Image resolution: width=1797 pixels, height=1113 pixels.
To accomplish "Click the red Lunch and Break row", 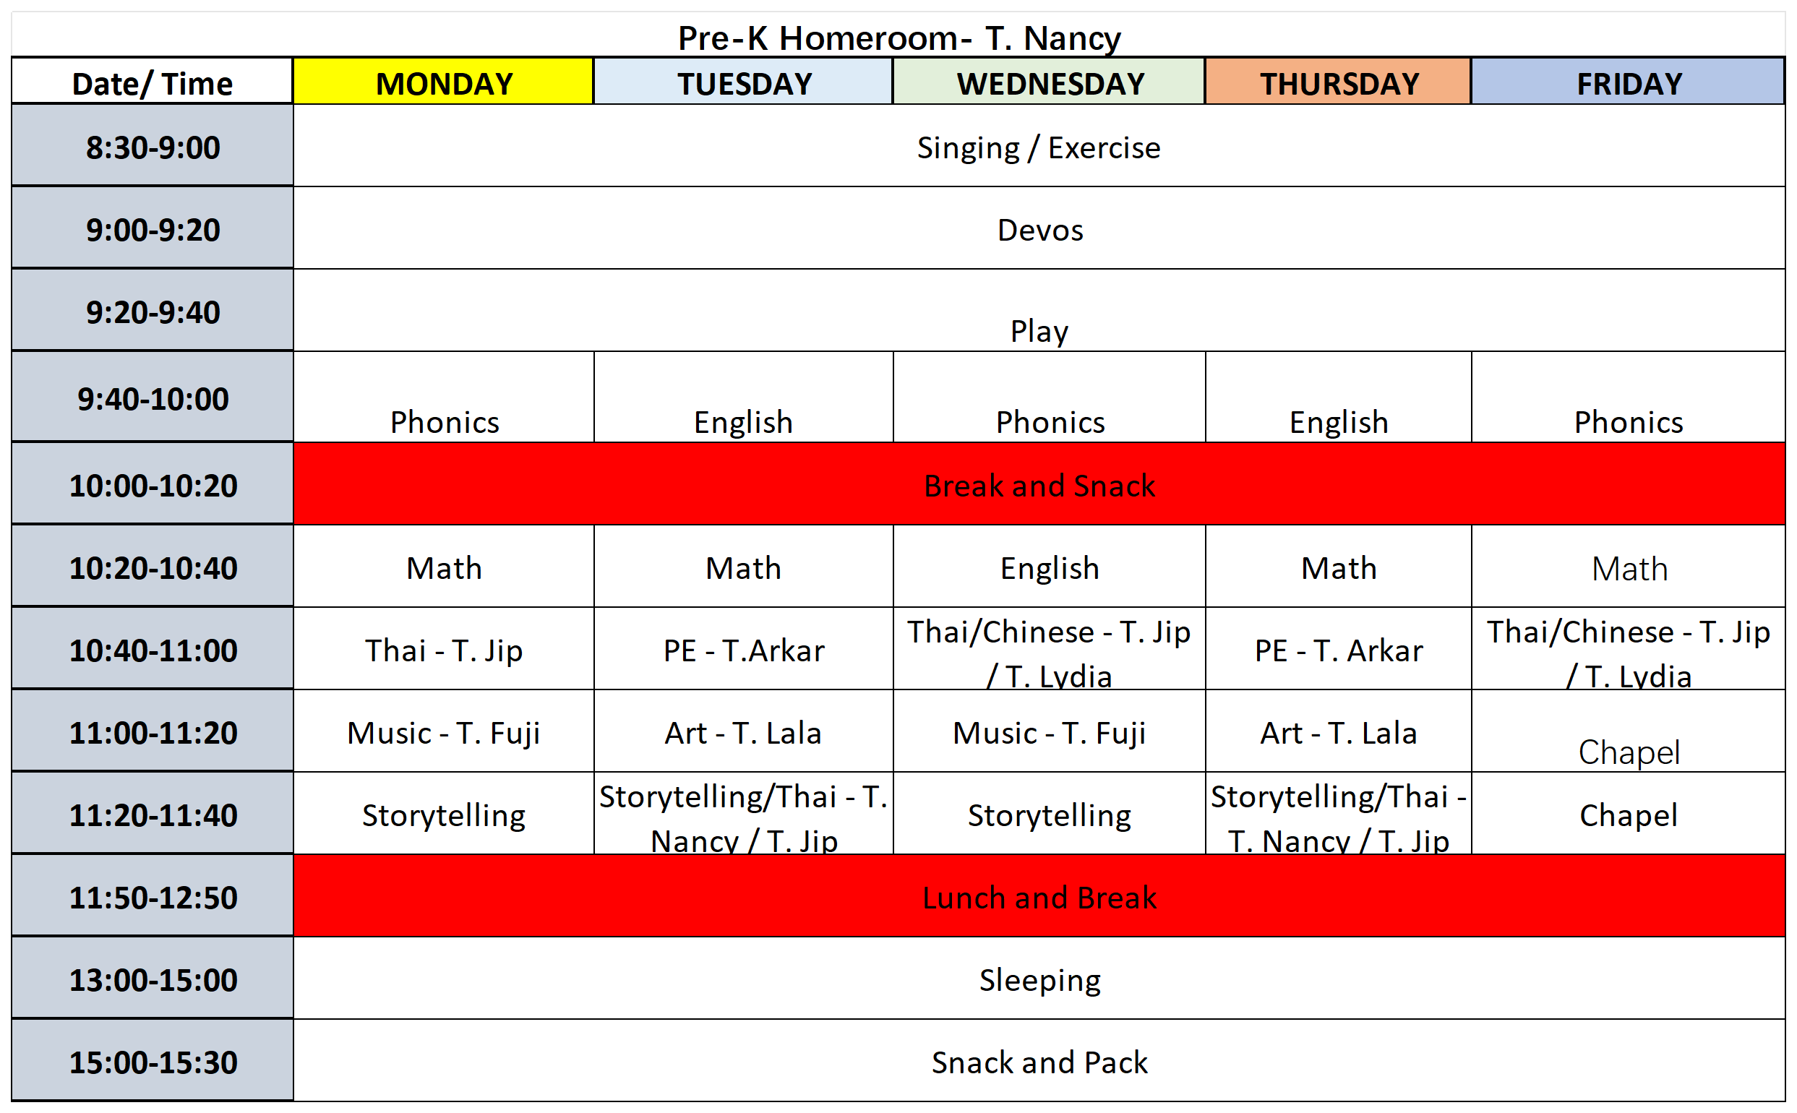I will click(1039, 897).
